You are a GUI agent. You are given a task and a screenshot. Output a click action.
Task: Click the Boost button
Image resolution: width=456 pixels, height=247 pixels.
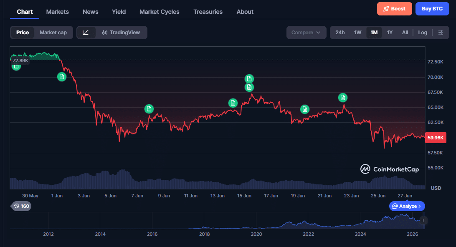pos(394,9)
